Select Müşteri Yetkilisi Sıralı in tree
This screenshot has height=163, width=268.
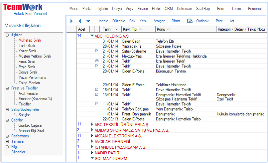pyautogui.click(x=35, y=56)
